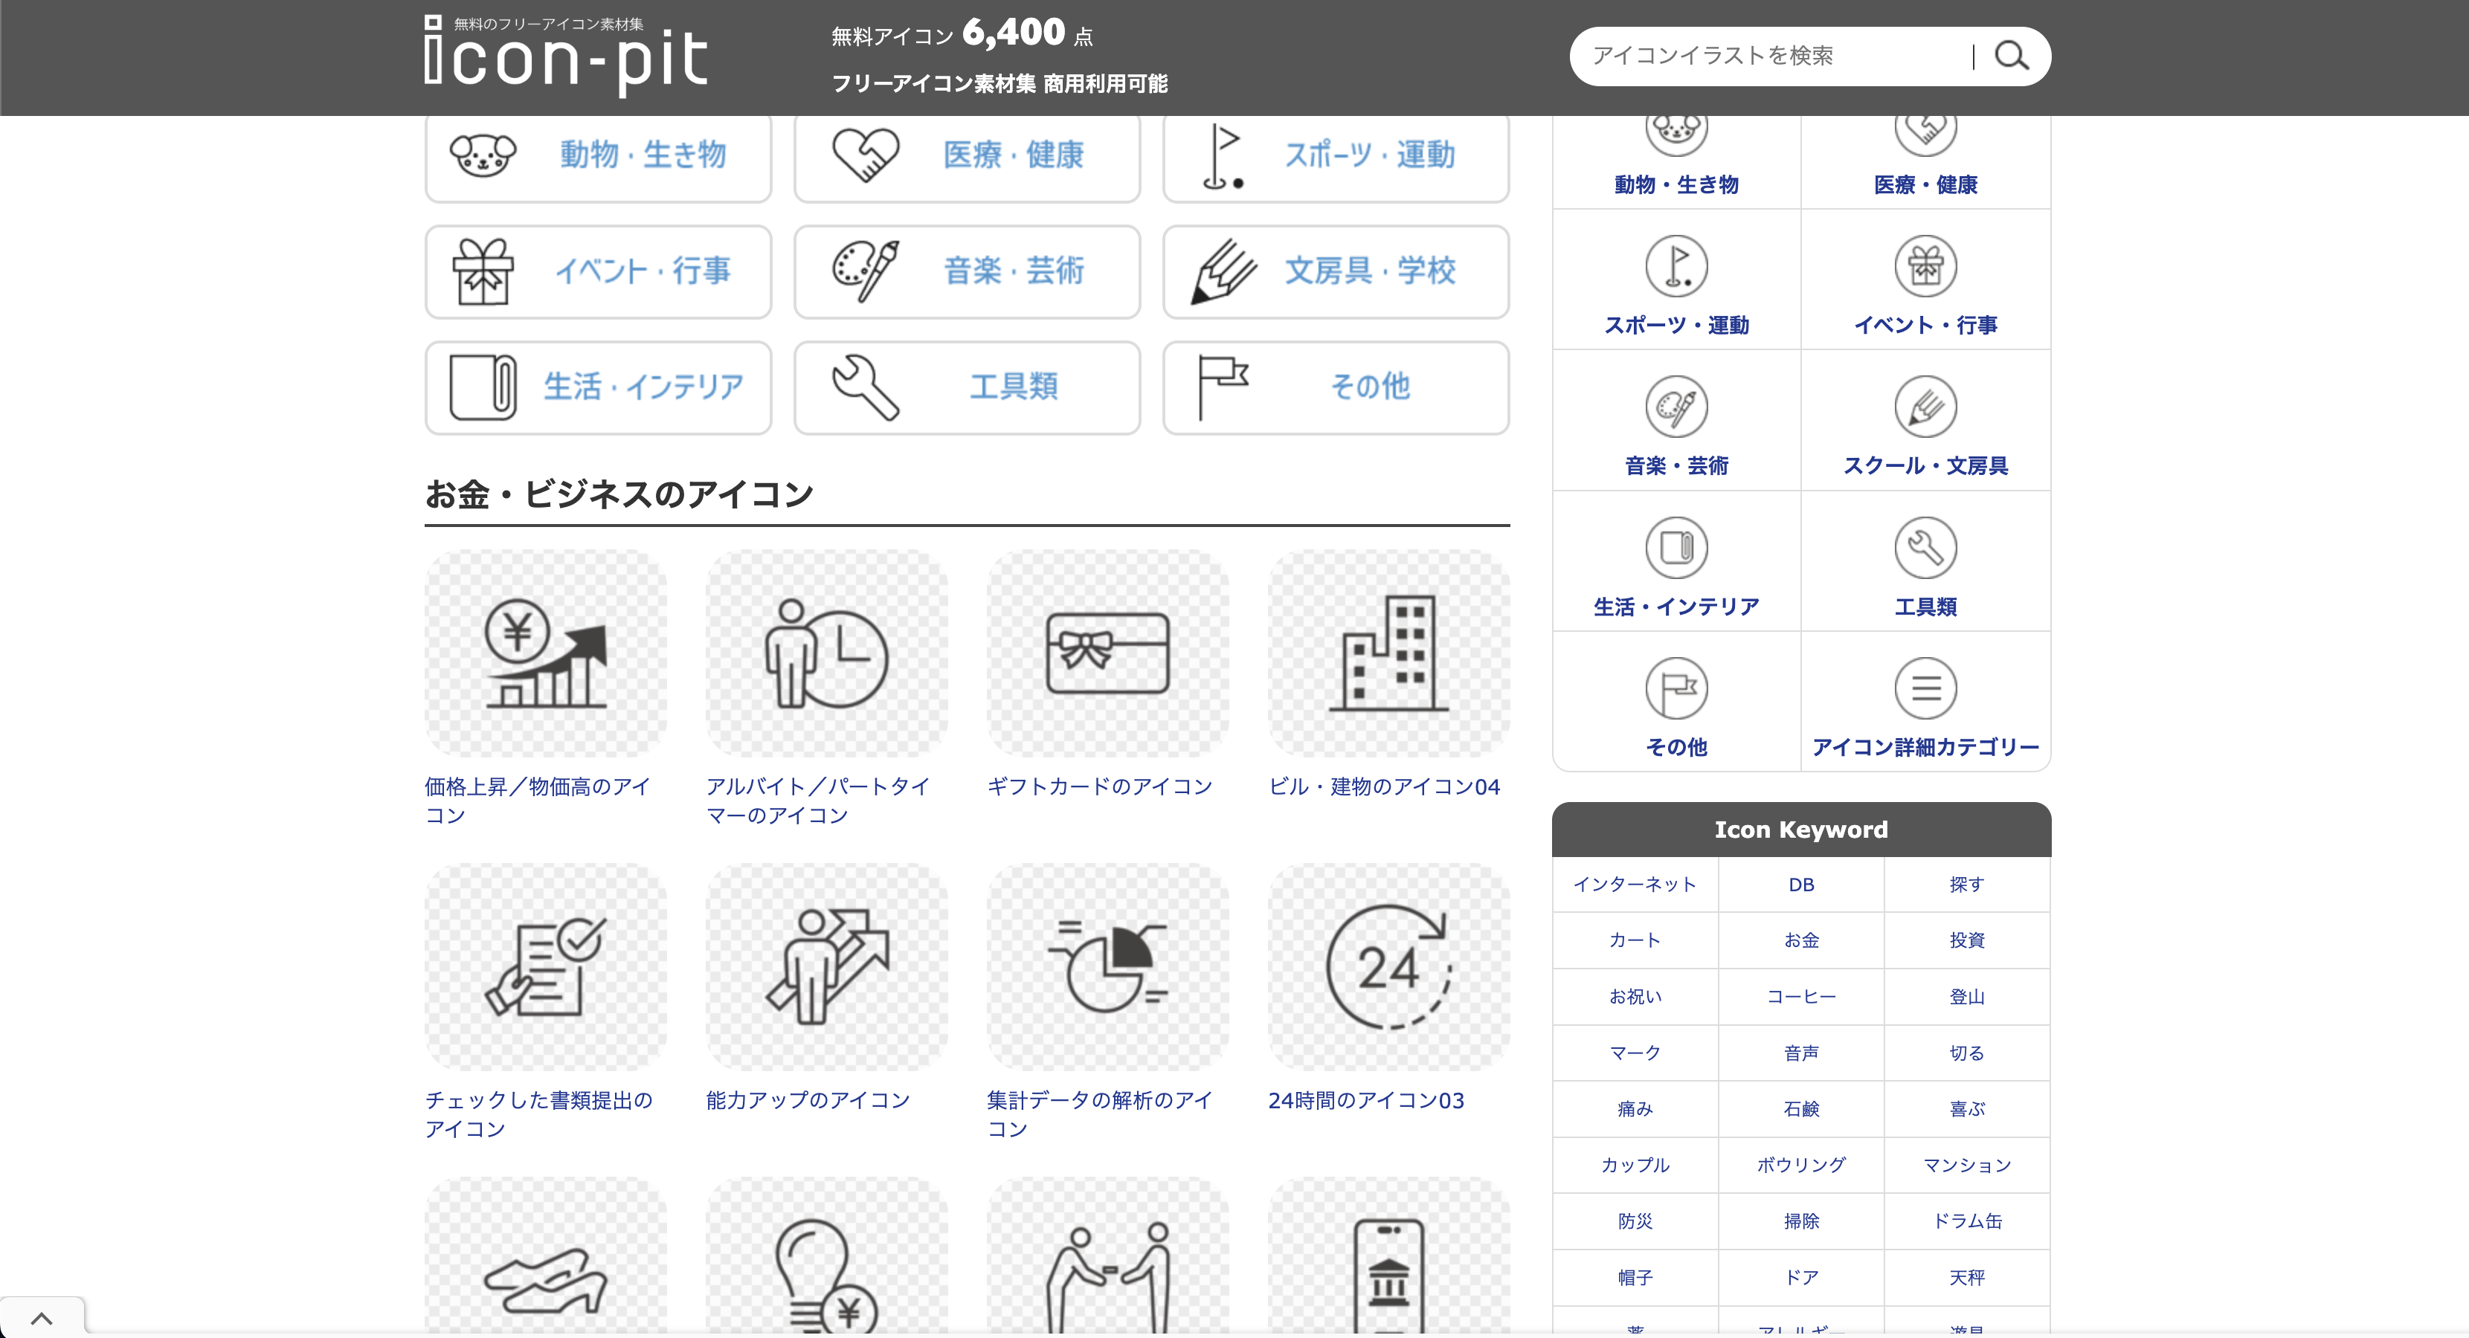
Task: Open the 文房具・学校 category card
Action: click(1336, 271)
